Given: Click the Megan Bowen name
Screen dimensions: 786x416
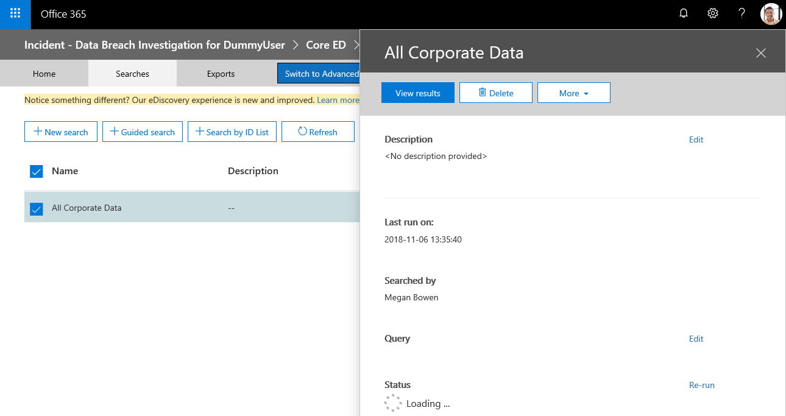Looking at the screenshot, I should [x=411, y=297].
